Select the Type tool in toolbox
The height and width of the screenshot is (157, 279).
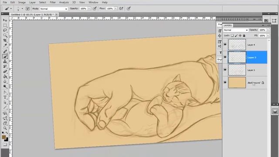(x=5, y=97)
